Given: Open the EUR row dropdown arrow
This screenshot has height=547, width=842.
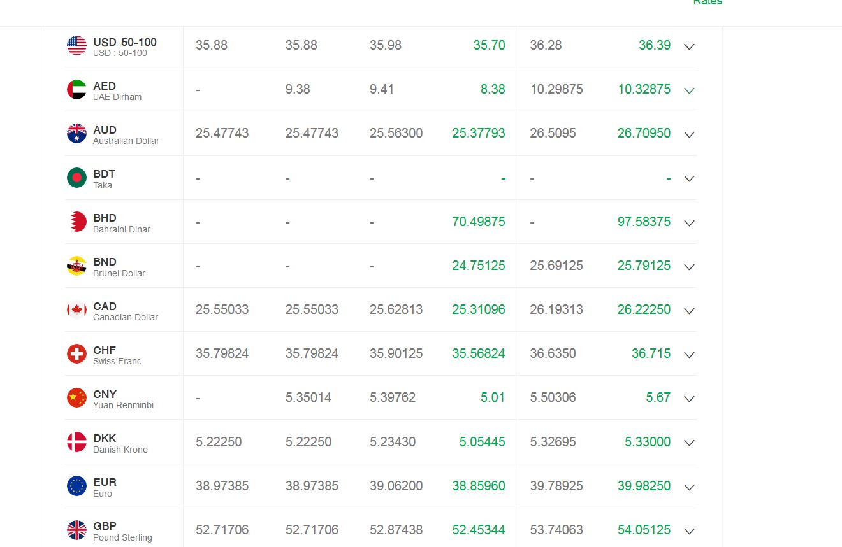Looking at the screenshot, I should click(x=689, y=487).
